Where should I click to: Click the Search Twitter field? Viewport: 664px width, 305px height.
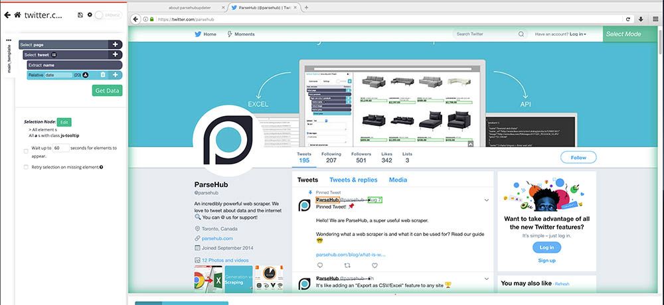(490, 34)
